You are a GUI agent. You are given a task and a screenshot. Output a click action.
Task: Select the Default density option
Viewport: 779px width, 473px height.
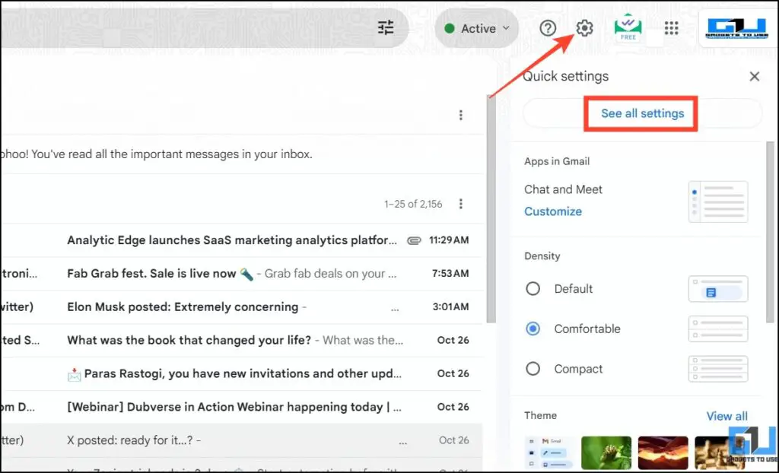(533, 289)
